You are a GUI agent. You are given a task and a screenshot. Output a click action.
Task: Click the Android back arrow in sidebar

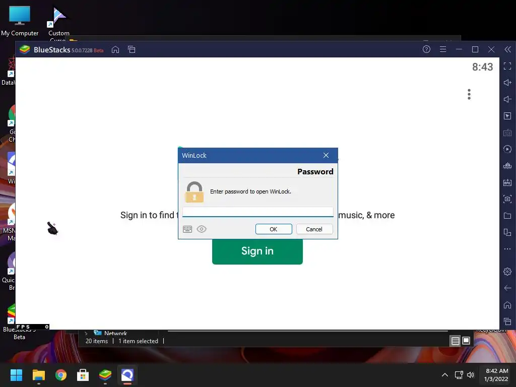507,288
